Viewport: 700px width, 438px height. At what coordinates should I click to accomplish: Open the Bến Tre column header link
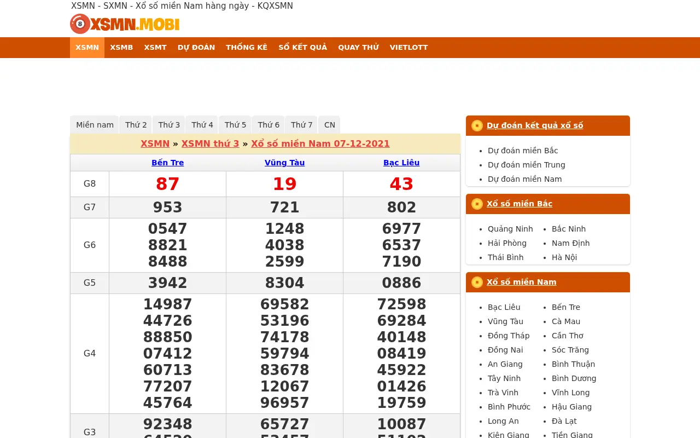pos(168,163)
